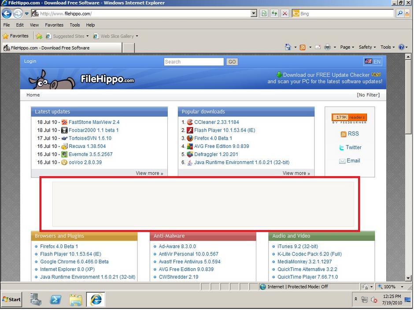Click the Add to Favorites Bar star icon
The image size is (414, 310).
(39, 36)
